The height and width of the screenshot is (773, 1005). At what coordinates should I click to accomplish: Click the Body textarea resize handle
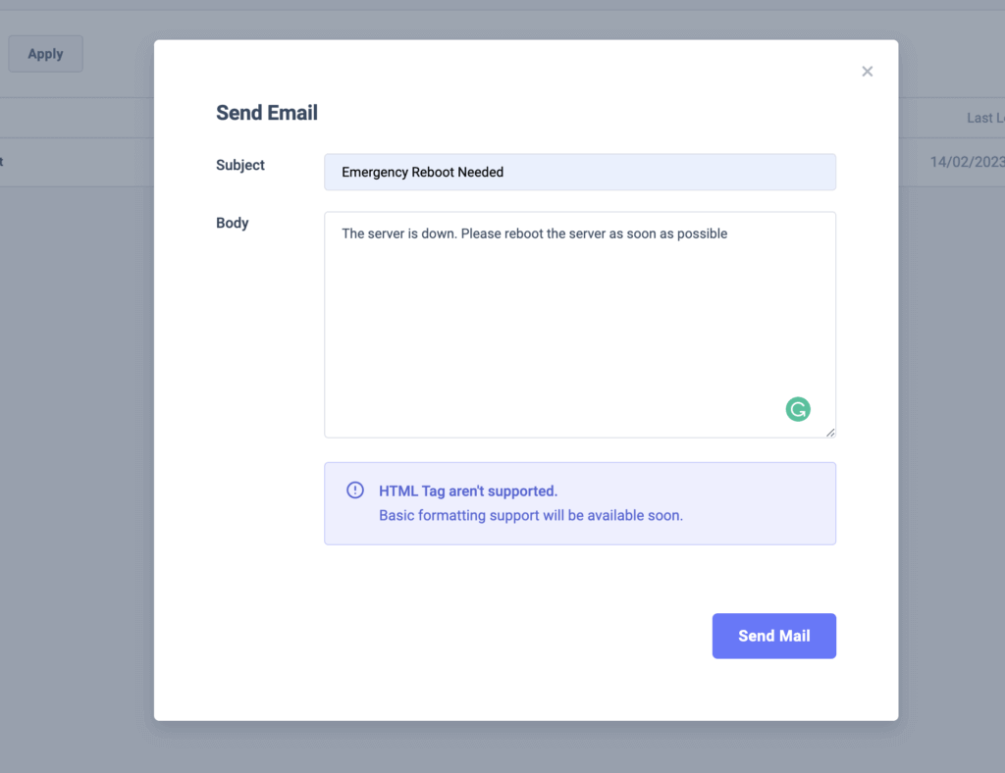[830, 433]
